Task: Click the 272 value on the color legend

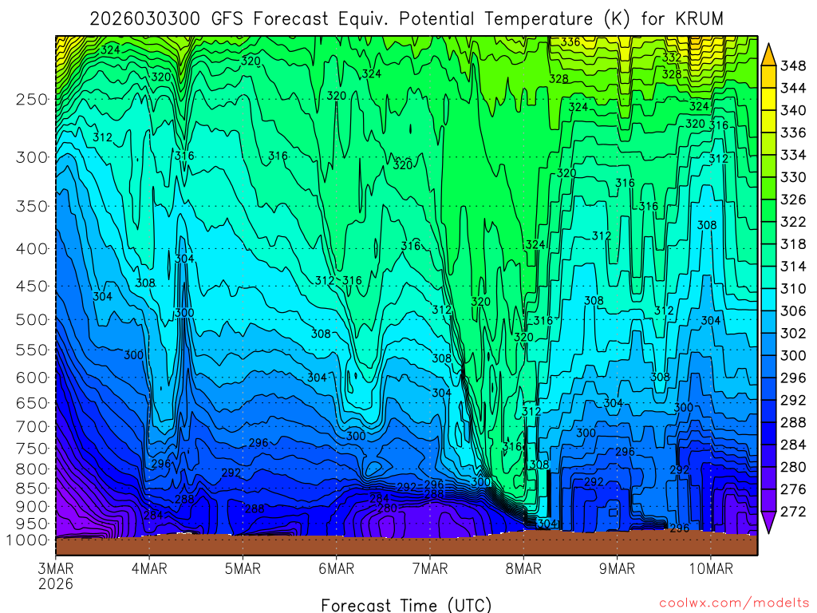Action: point(793,512)
